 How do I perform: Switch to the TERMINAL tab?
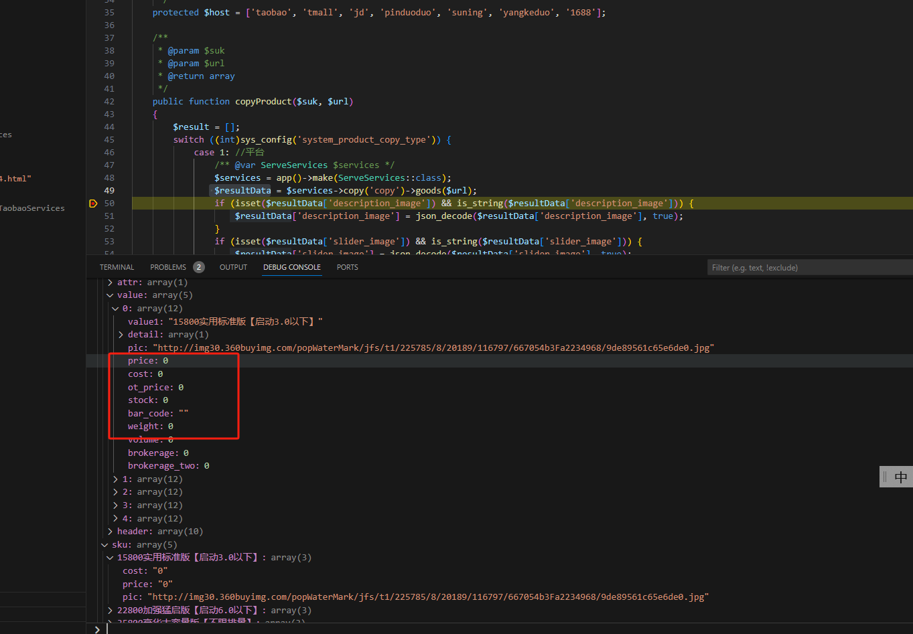[x=117, y=267]
